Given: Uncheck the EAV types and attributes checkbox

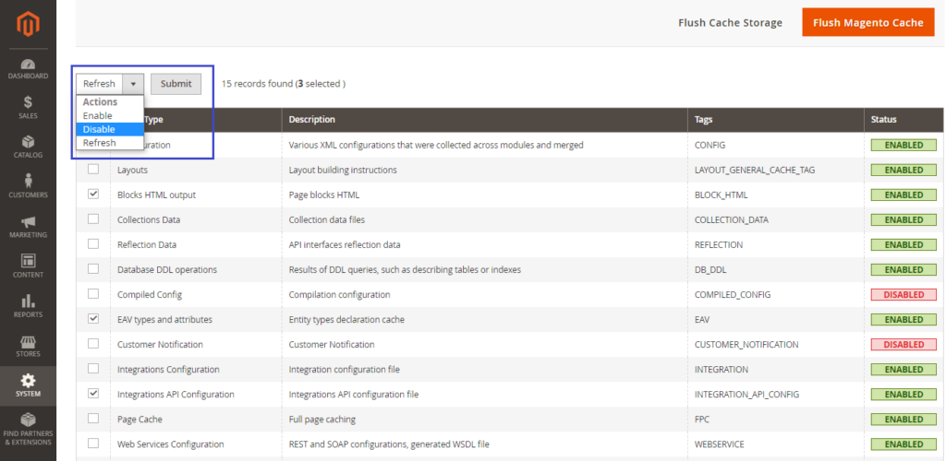Looking at the screenshot, I should [x=93, y=319].
